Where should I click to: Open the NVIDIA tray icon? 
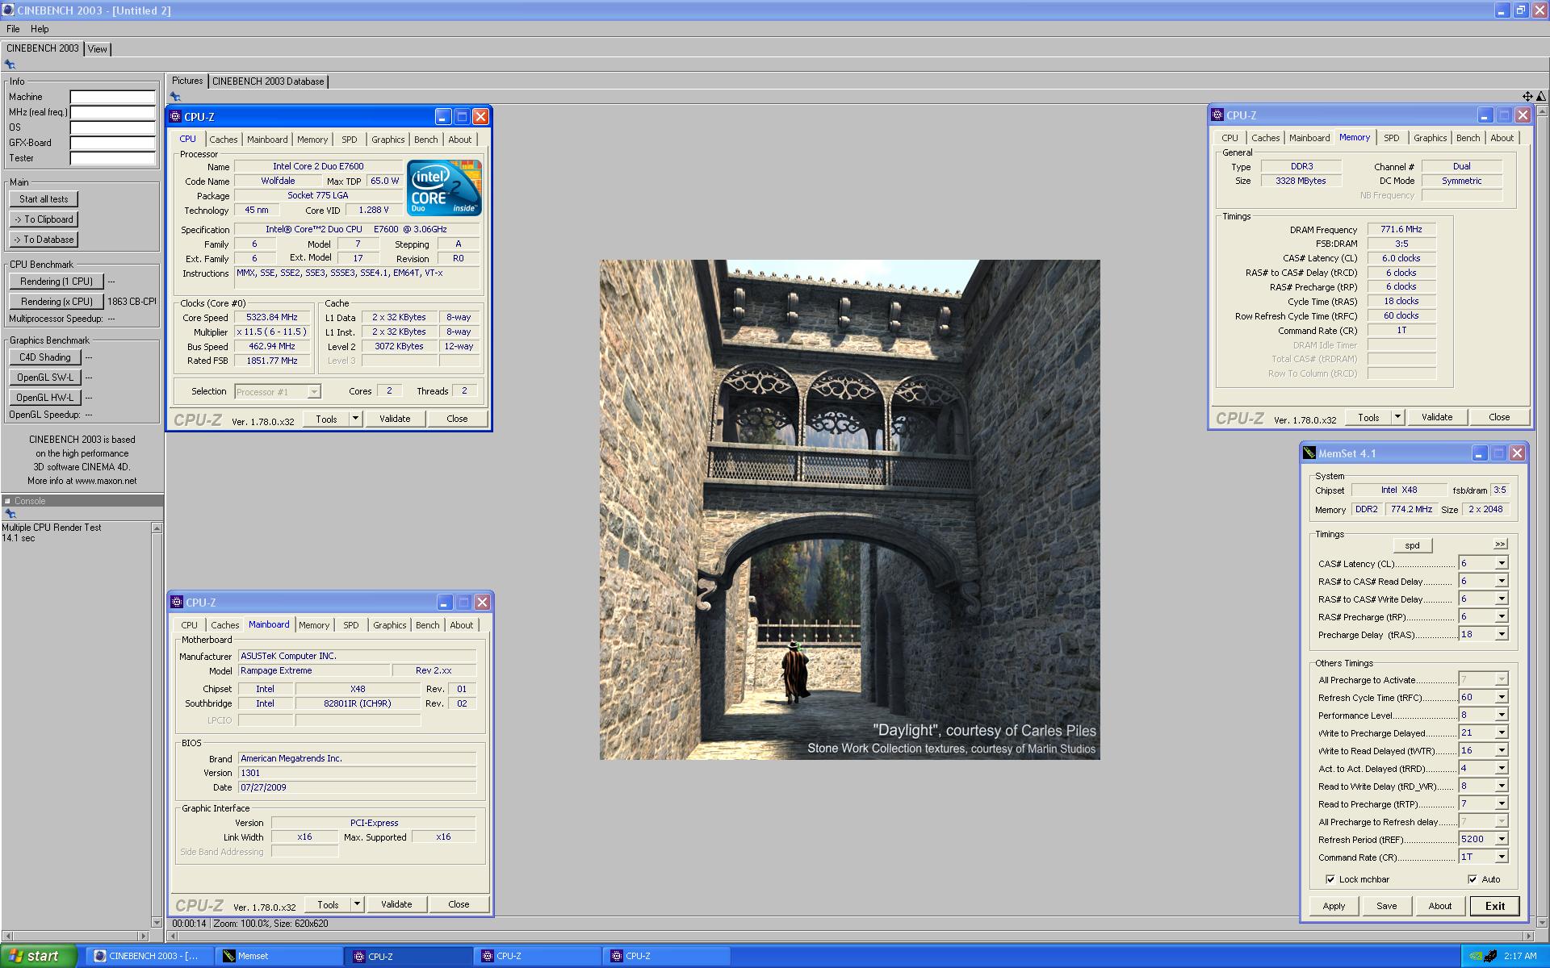[x=1475, y=956]
